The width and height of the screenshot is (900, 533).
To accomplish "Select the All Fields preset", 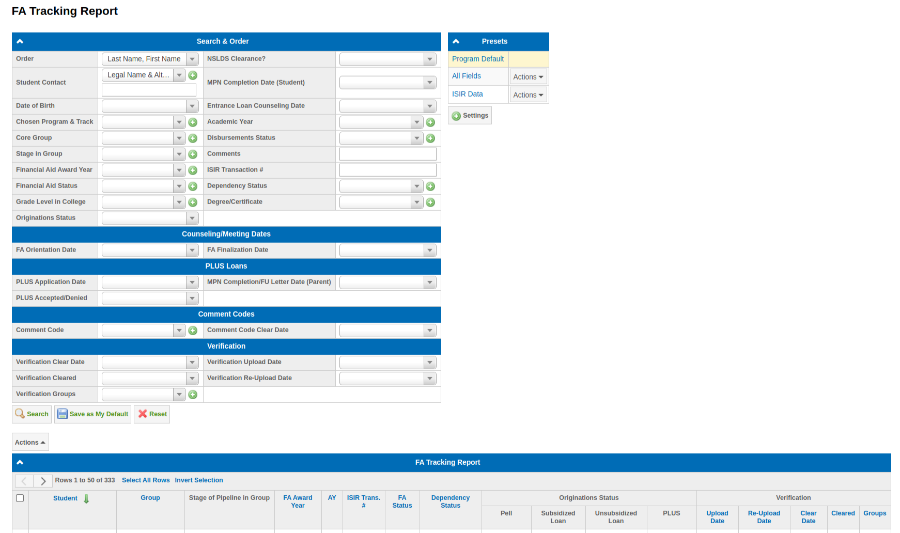I will pos(467,76).
